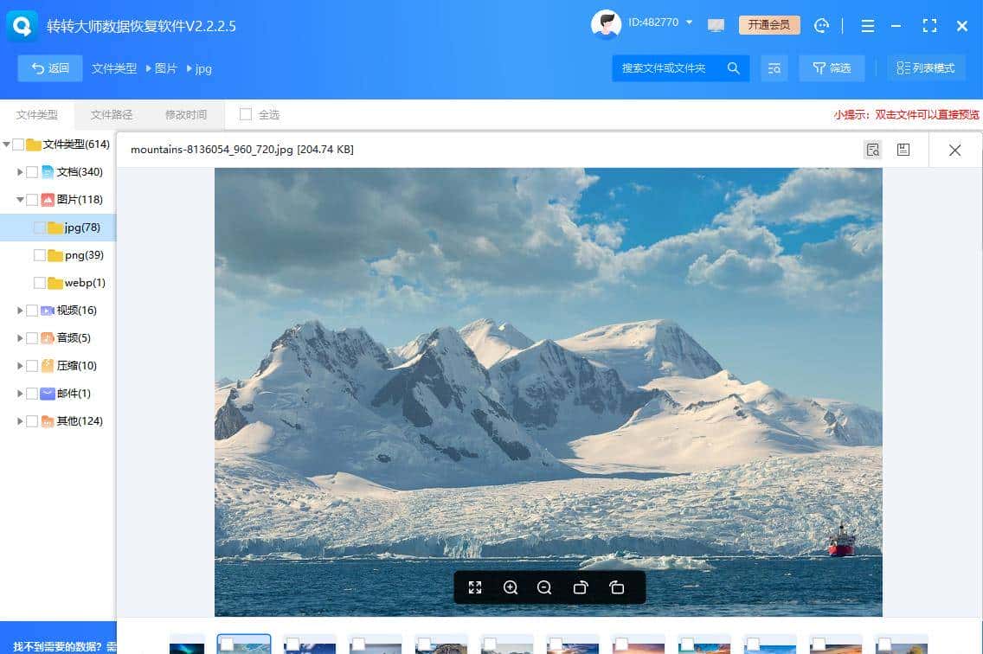Screen dimensions: 983x654
Task: Click the zoom out magnifier icon
Action: 544,587
